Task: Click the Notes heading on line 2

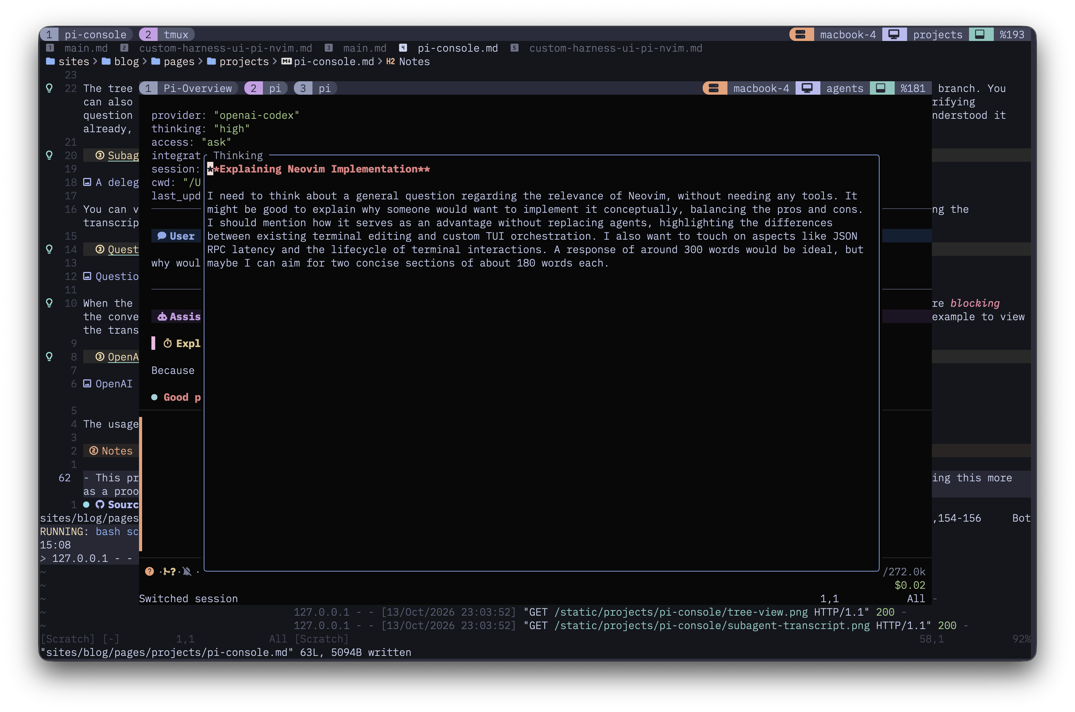Action: 111,451
